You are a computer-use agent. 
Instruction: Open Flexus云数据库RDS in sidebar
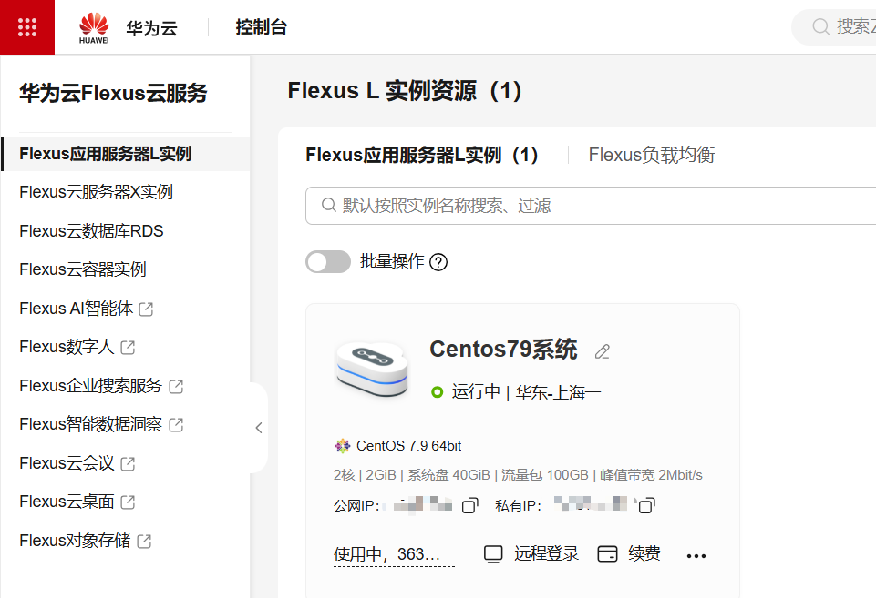pos(91,231)
